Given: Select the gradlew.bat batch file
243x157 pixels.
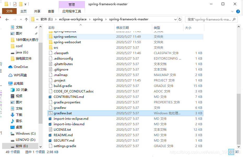Looking at the screenshot, I should tap(125, 113).
